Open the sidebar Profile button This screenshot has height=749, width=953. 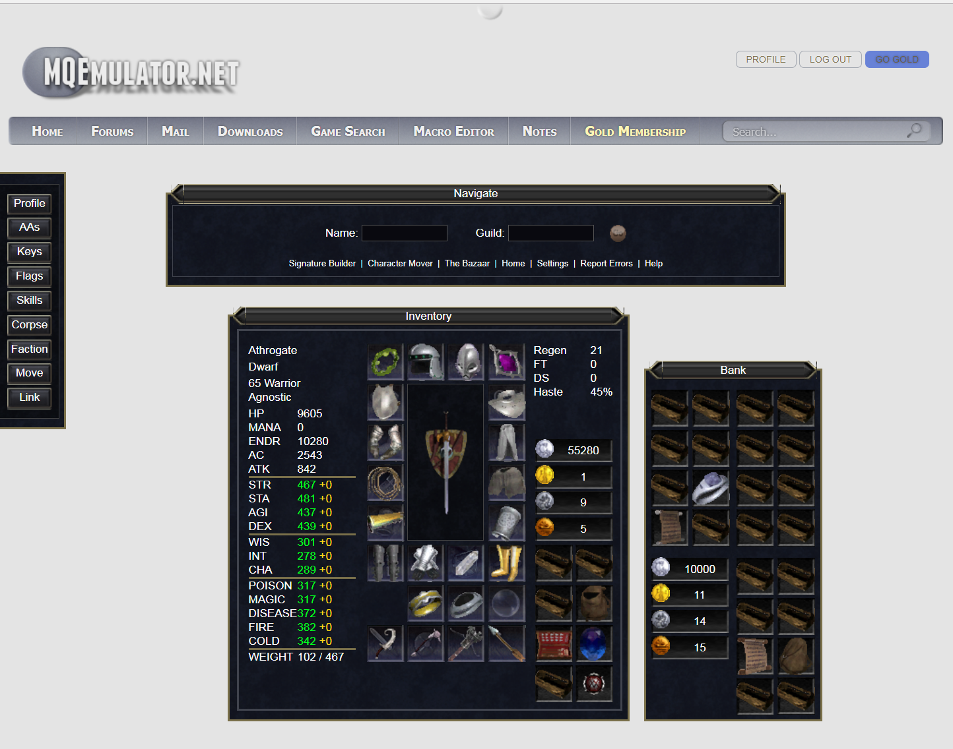click(30, 204)
